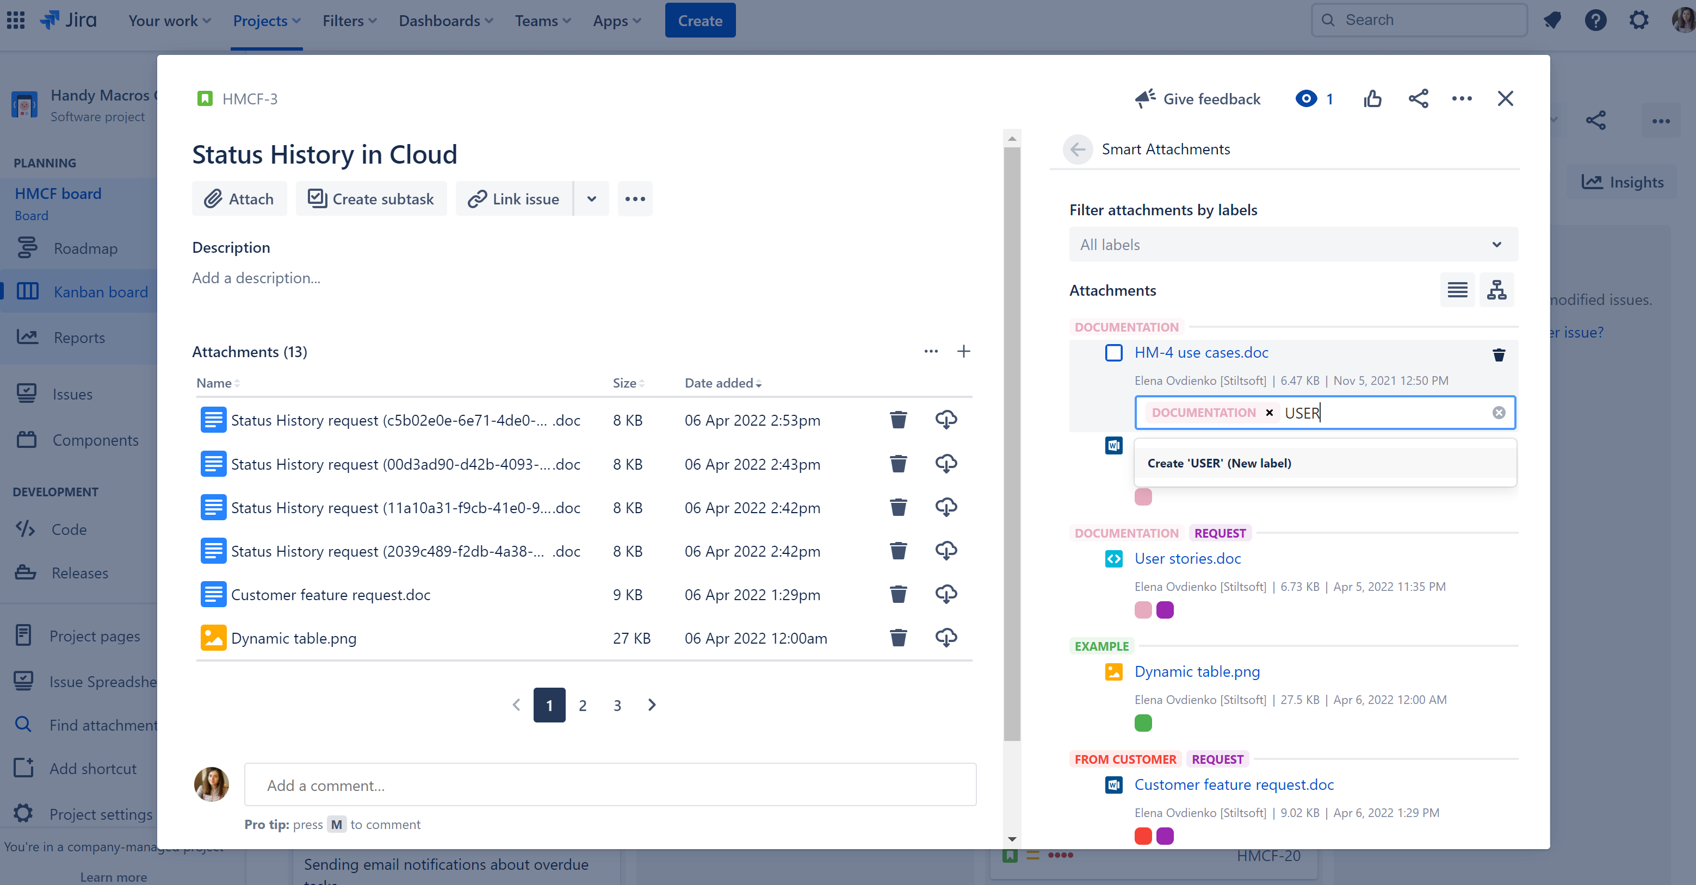Open issue actions three-dot menu in header
Viewport: 1696px width, 885px height.
1462,99
